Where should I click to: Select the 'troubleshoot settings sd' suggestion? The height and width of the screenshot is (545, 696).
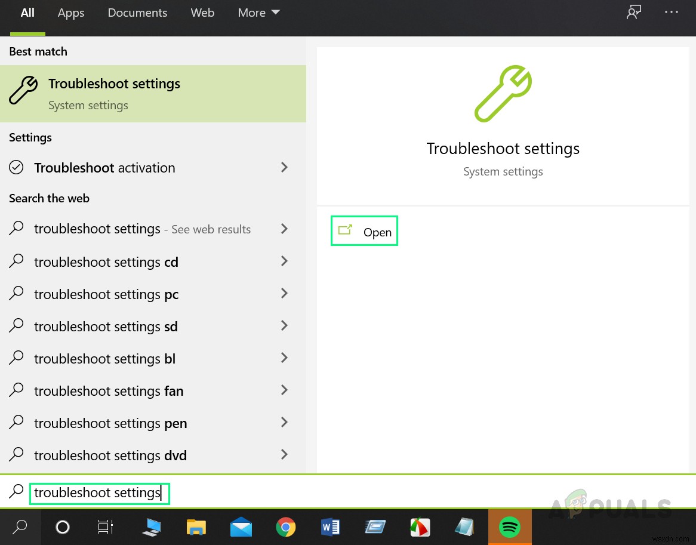tap(153, 326)
